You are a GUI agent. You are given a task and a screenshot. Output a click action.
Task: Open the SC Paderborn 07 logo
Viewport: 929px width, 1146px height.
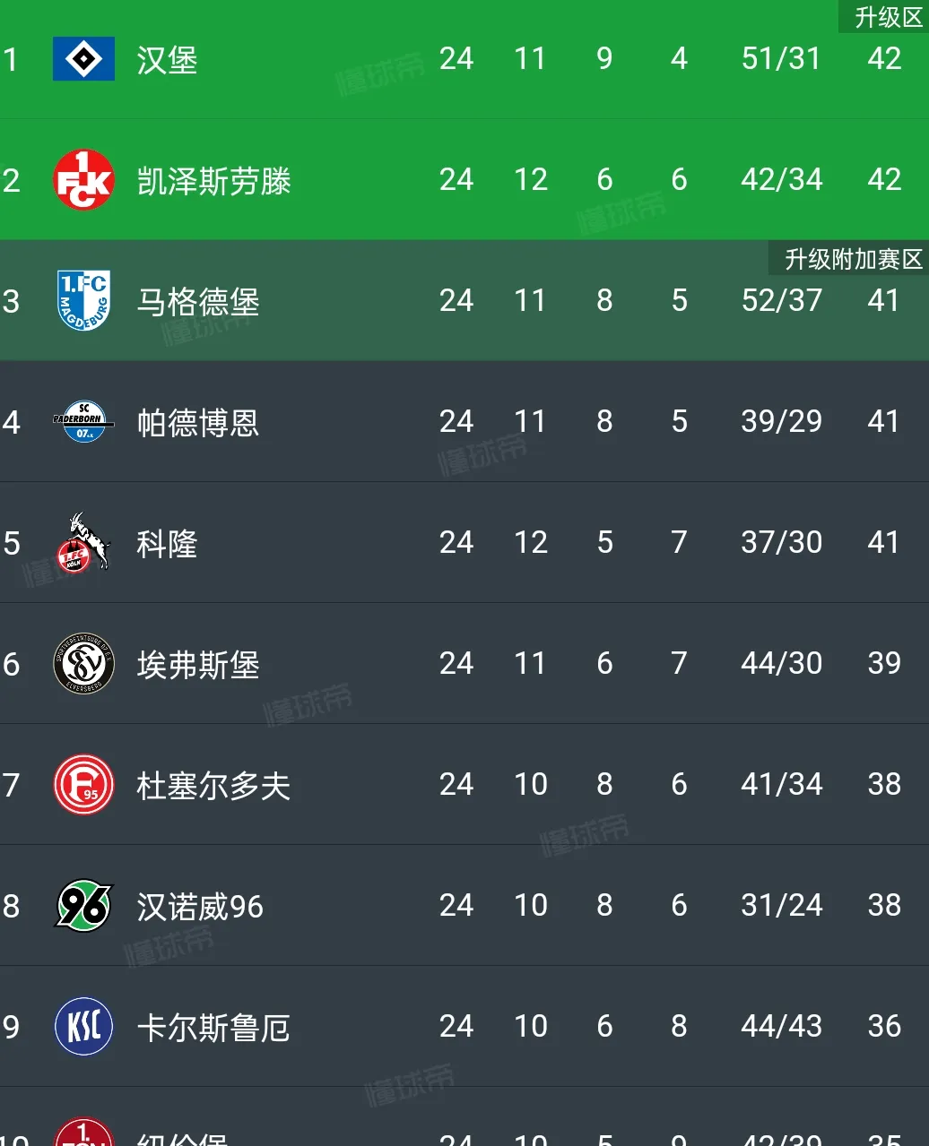coord(83,421)
